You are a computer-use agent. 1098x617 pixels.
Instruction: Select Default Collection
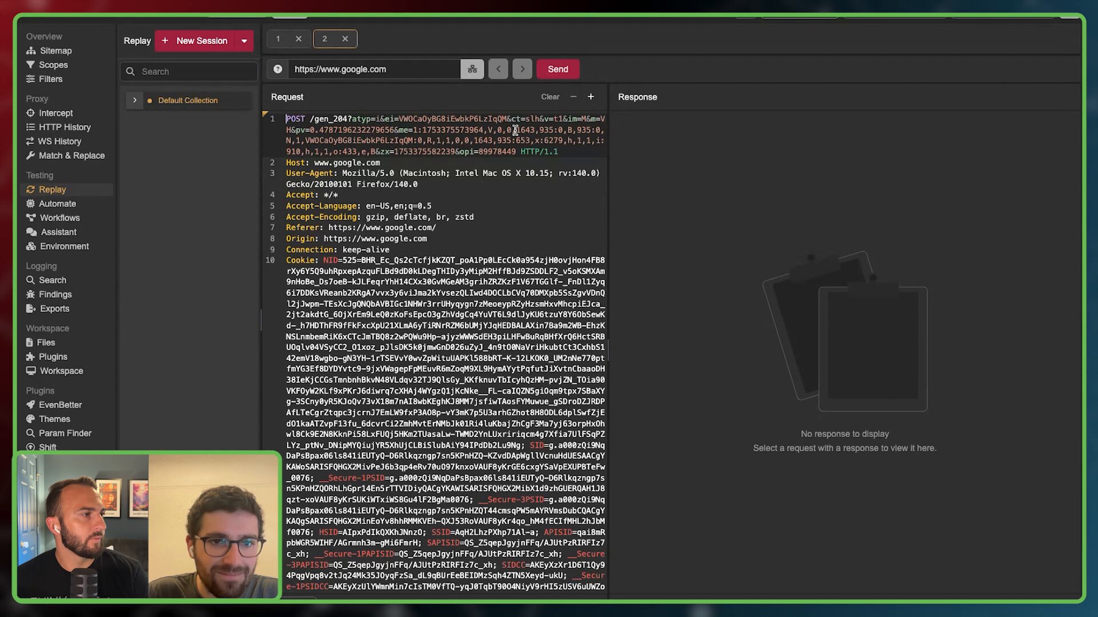(x=188, y=101)
